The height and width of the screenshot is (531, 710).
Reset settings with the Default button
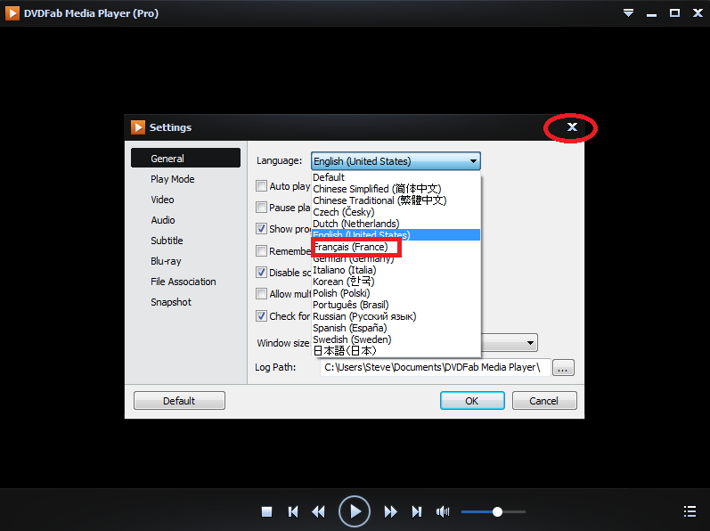click(179, 401)
